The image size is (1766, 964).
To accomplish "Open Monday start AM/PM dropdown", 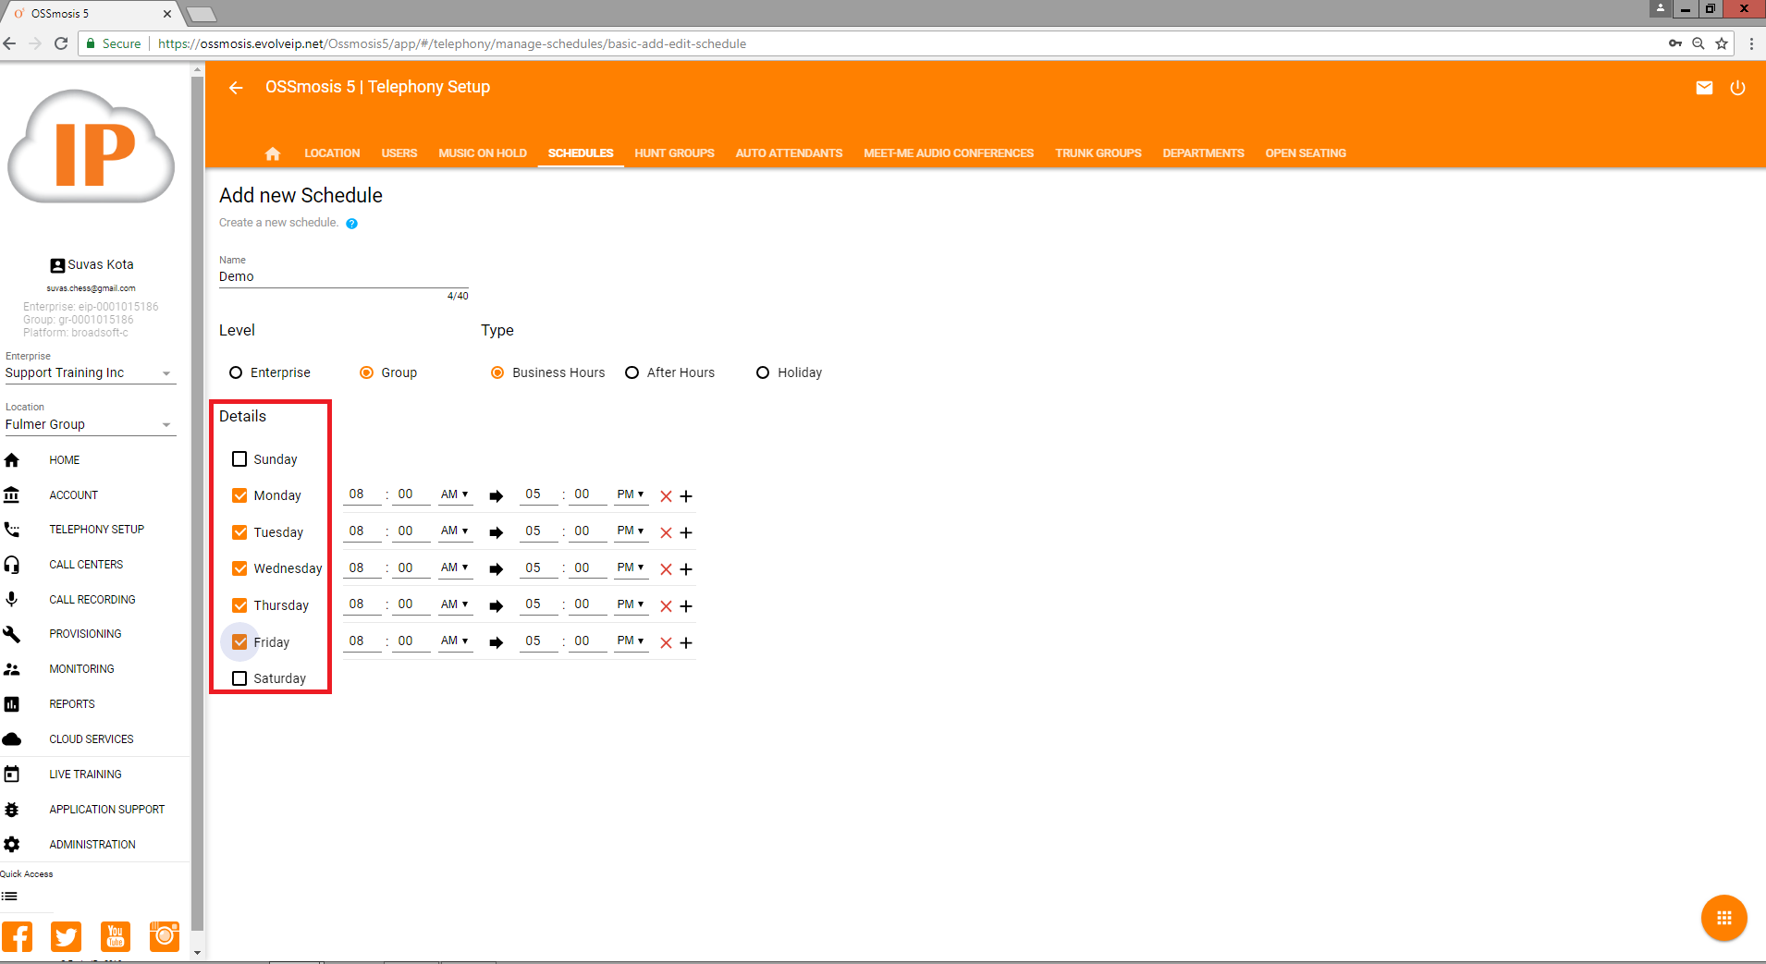I will click(x=454, y=494).
